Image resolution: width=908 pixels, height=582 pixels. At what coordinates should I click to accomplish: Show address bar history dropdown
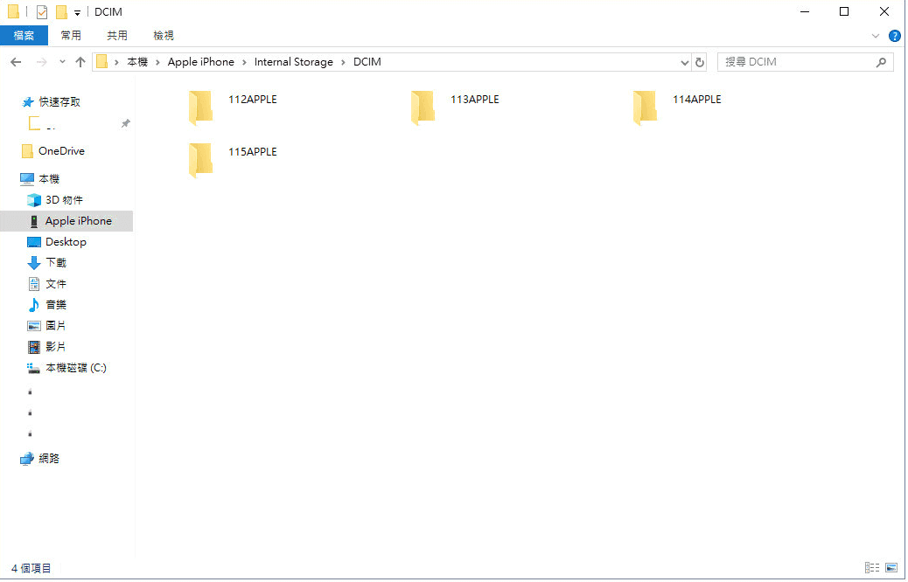click(x=684, y=62)
